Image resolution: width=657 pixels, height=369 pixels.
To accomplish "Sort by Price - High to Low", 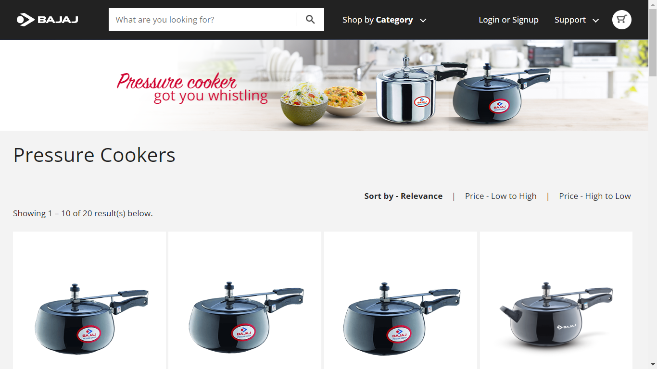I will point(595,196).
